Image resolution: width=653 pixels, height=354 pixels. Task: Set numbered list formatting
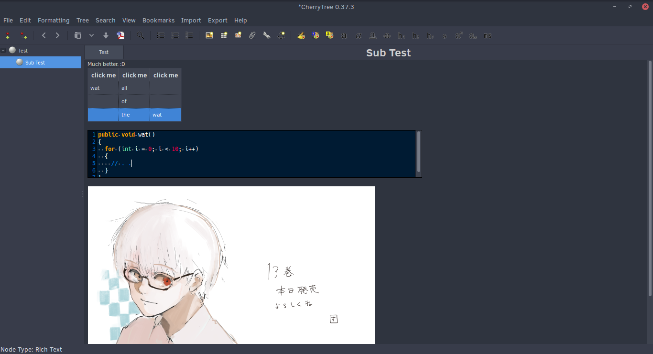pyautogui.click(x=175, y=35)
